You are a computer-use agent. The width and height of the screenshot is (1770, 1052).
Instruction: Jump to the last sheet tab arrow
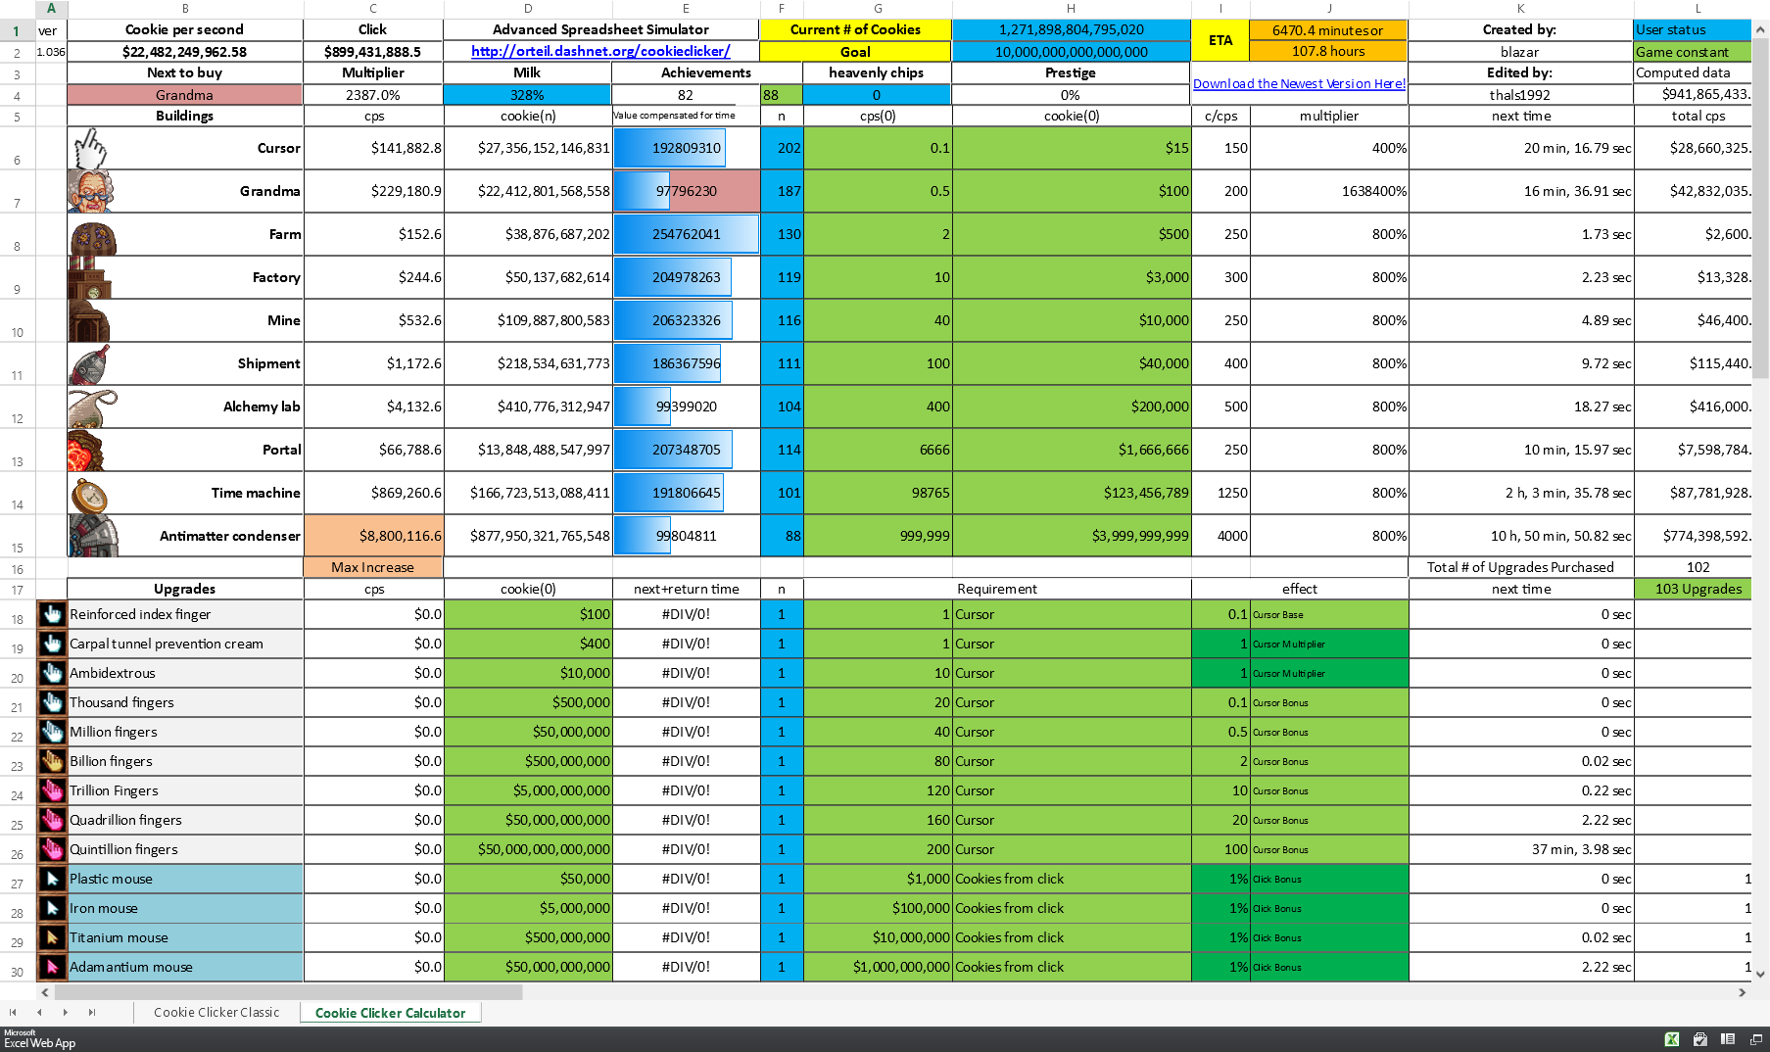tap(92, 1012)
